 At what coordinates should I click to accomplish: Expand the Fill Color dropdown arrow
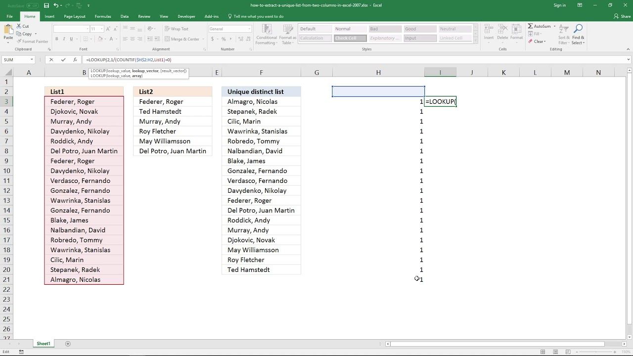coord(105,39)
